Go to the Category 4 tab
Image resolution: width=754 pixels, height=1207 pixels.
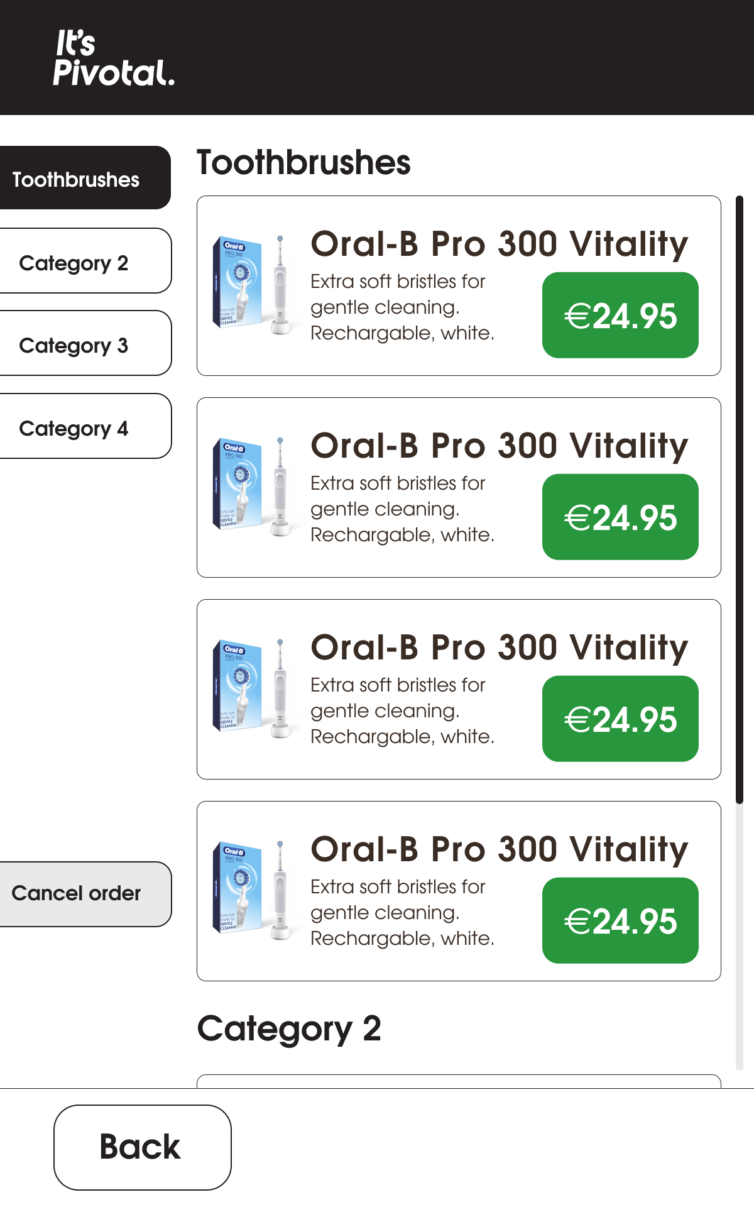[x=75, y=427]
